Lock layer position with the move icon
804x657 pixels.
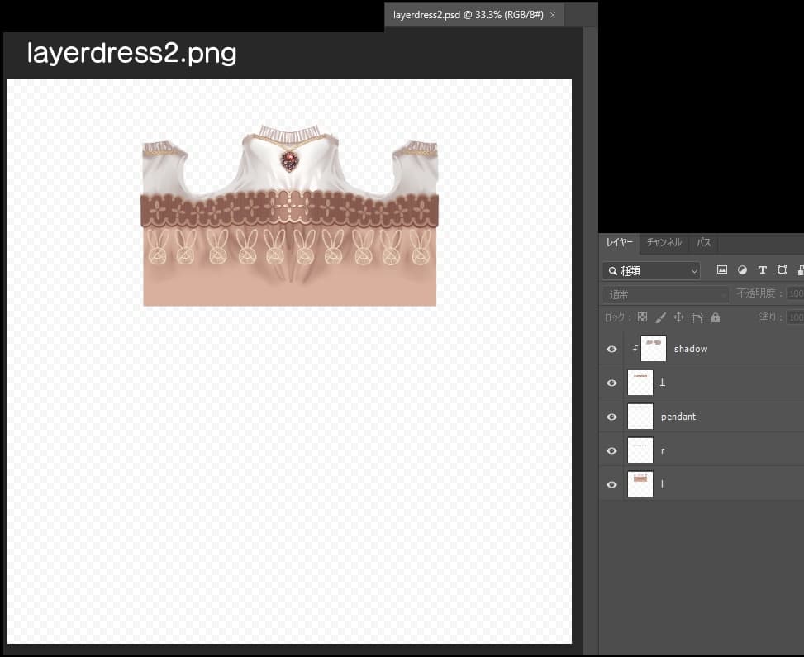[x=678, y=317]
